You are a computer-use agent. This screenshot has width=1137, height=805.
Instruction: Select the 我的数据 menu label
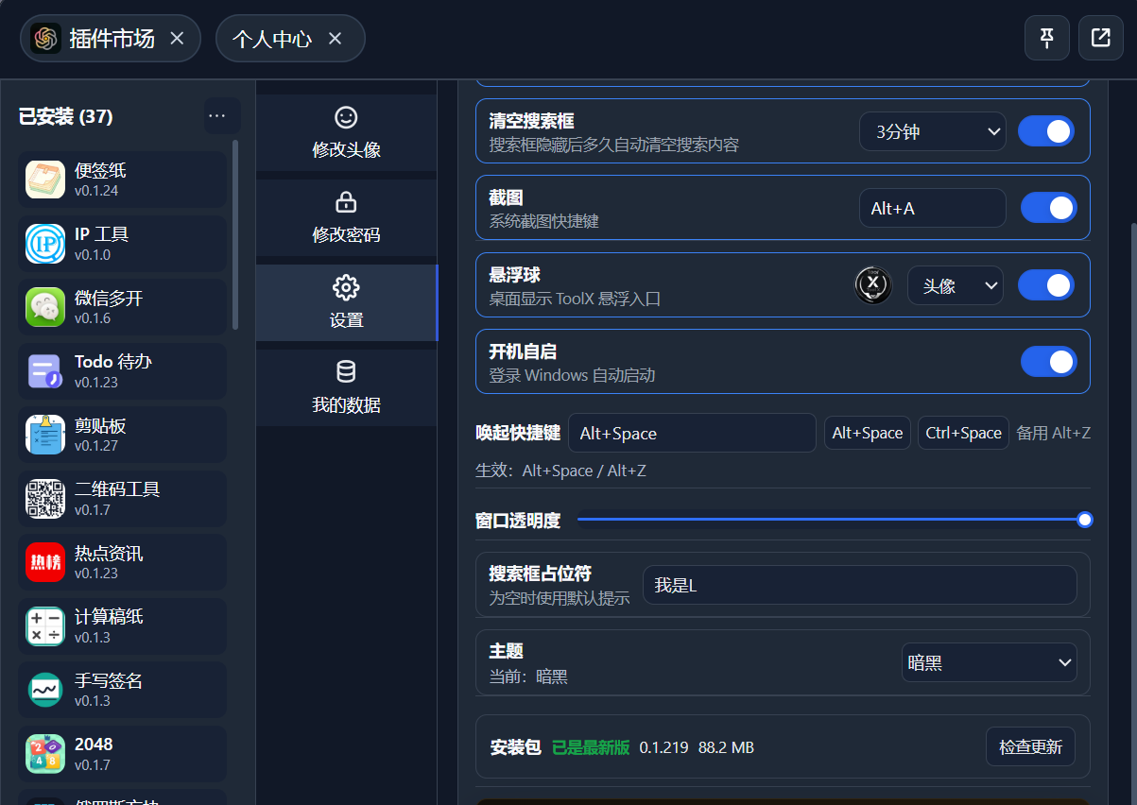click(346, 405)
